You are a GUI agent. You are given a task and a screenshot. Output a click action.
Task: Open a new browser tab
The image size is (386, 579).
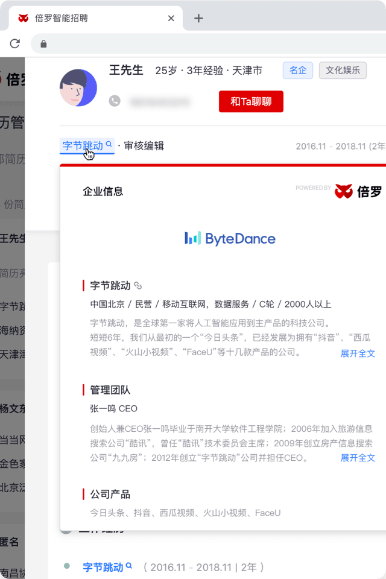click(198, 18)
